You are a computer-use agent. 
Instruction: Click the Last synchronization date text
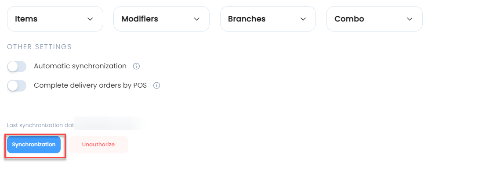(x=40, y=125)
